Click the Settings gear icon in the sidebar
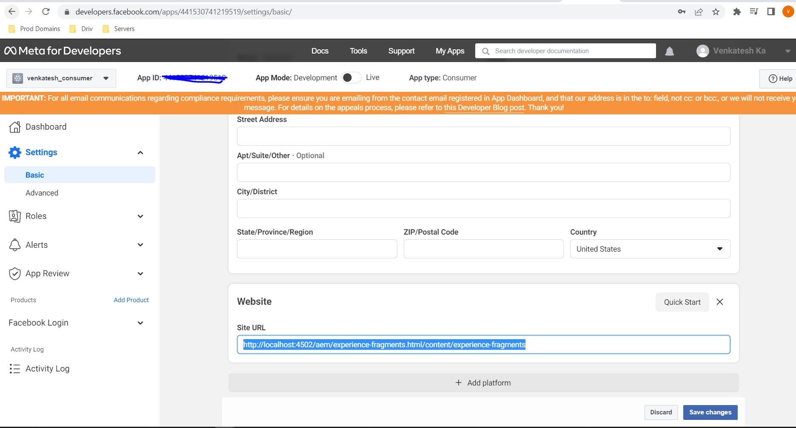The image size is (796, 428). [15, 153]
